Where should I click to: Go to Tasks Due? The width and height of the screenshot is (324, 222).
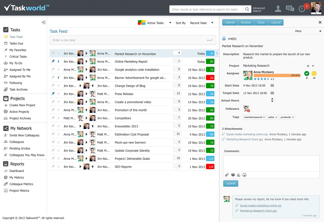click(16, 43)
